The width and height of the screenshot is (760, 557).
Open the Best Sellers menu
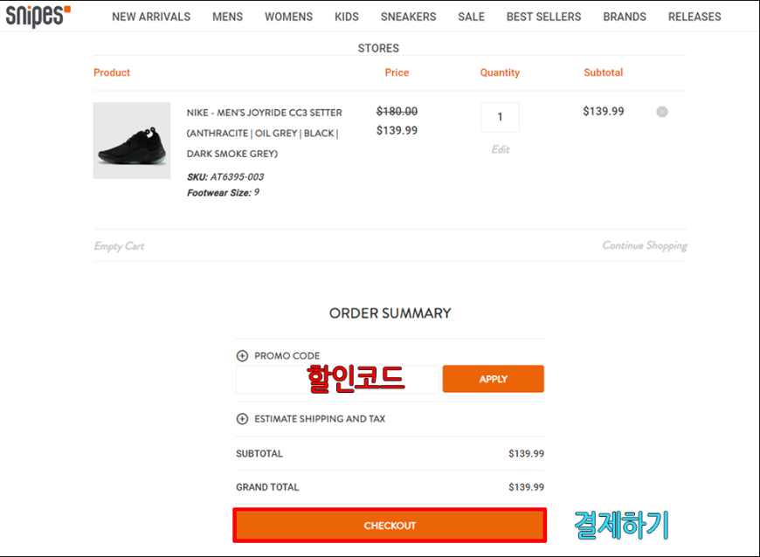544,17
